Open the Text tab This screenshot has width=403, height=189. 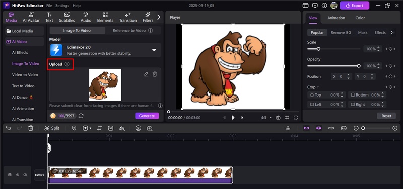[x=49, y=17]
